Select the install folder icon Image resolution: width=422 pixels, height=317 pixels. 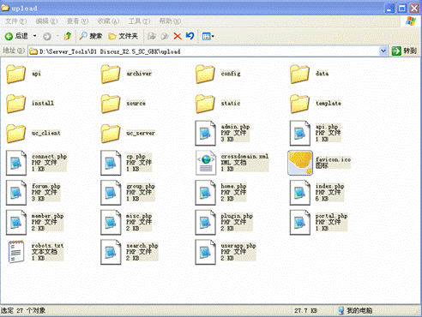click(16, 104)
